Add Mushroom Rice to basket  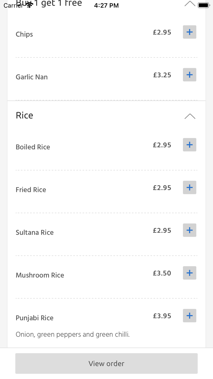click(x=189, y=273)
